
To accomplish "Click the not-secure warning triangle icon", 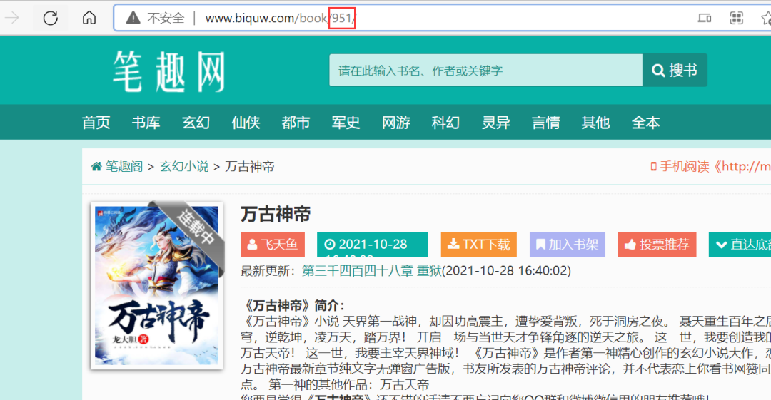I will point(133,19).
